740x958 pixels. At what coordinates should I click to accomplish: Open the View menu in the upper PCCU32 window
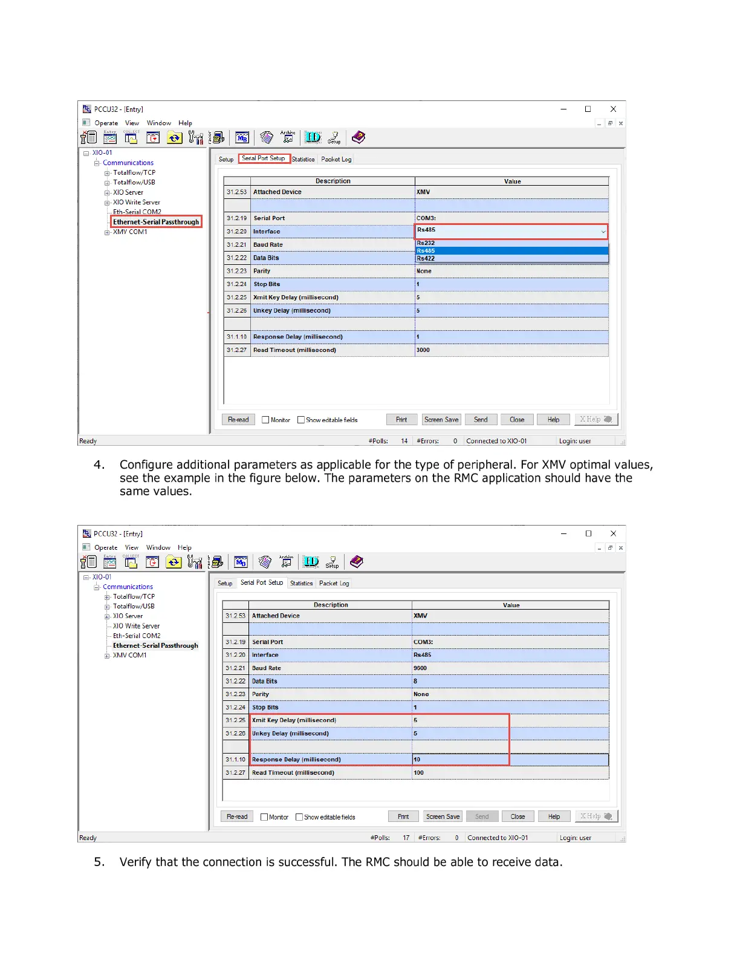(x=132, y=123)
